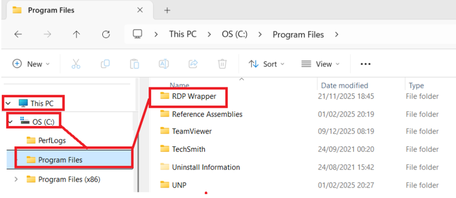
Task: Navigate back with the left arrow
Action: point(18,34)
